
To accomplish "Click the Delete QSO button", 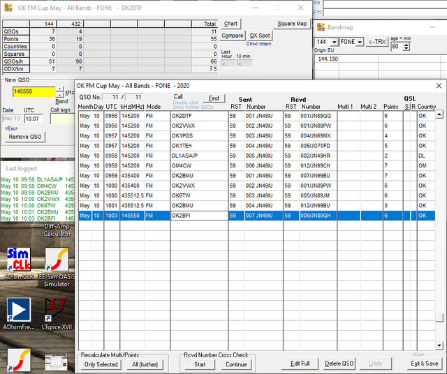I will pyautogui.click(x=339, y=364).
